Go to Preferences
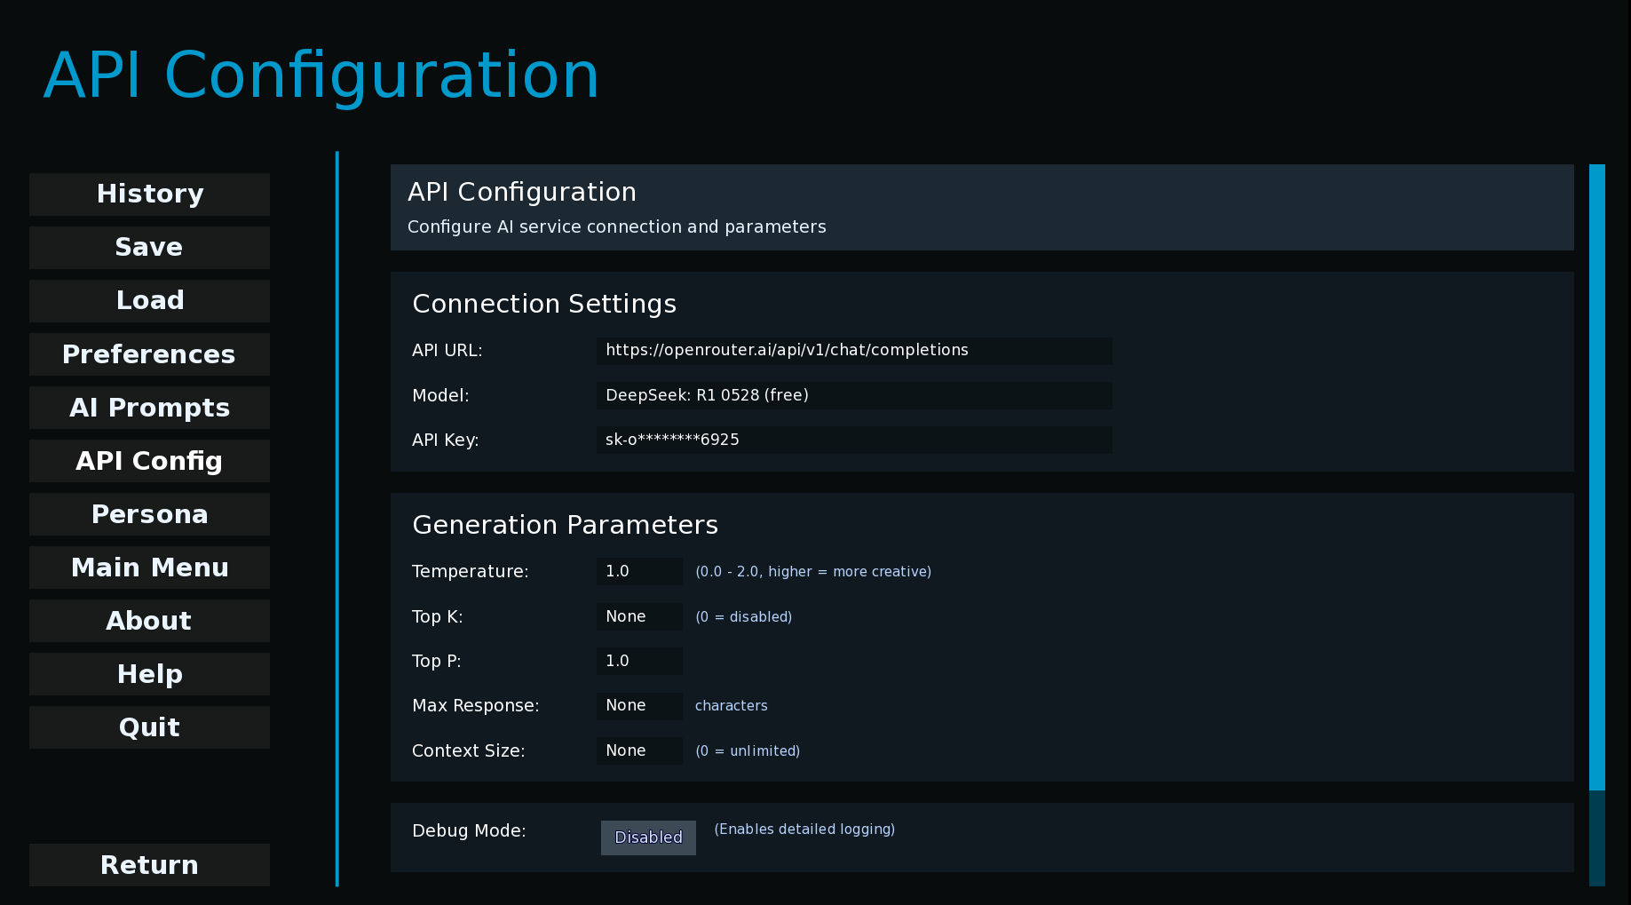The height and width of the screenshot is (905, 1631). click(x=149, y=354)
